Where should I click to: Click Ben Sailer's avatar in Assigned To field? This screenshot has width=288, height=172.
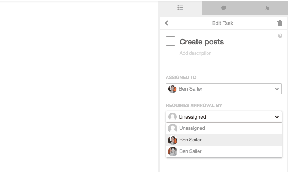(173, 89)
